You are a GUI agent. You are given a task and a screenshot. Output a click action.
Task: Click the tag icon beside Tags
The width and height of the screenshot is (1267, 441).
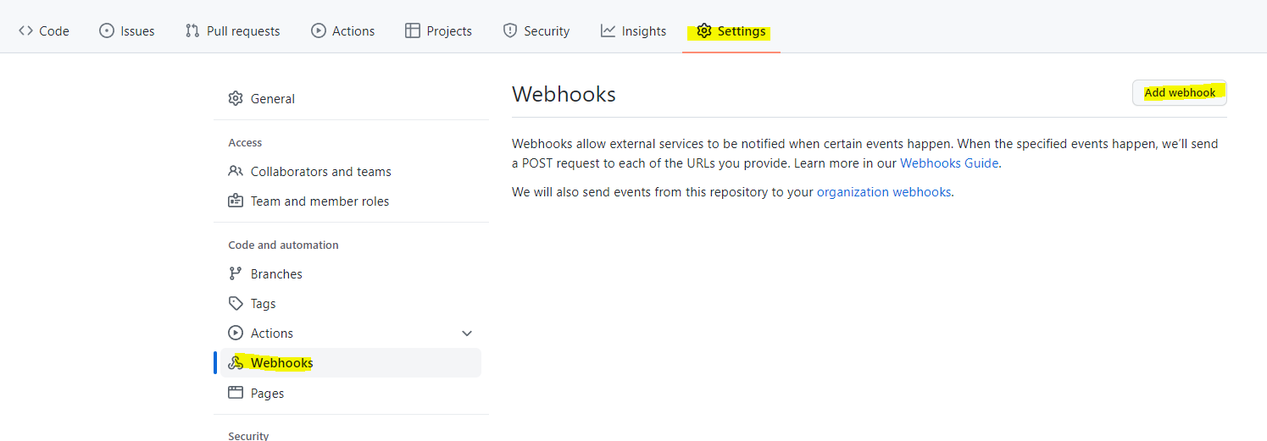pyautogui.click(x=236, y=303)
